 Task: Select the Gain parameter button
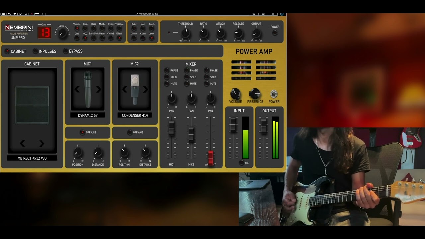pyautogui.click(x=85, y=29)
